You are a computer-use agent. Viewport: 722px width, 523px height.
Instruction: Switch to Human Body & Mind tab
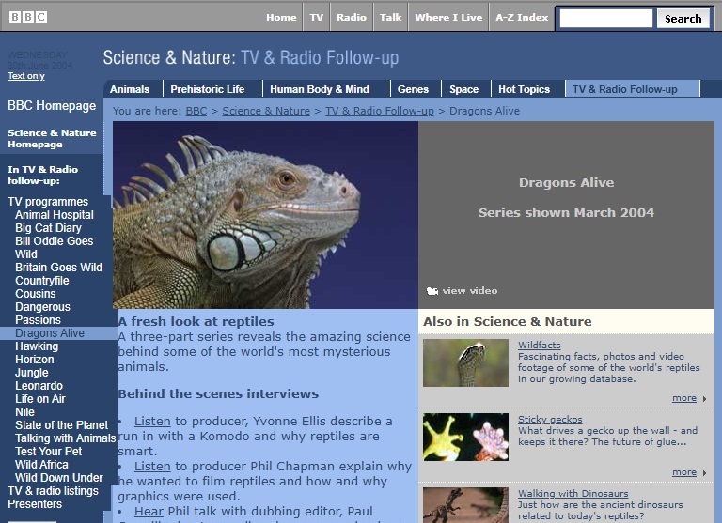click(320, 89)
